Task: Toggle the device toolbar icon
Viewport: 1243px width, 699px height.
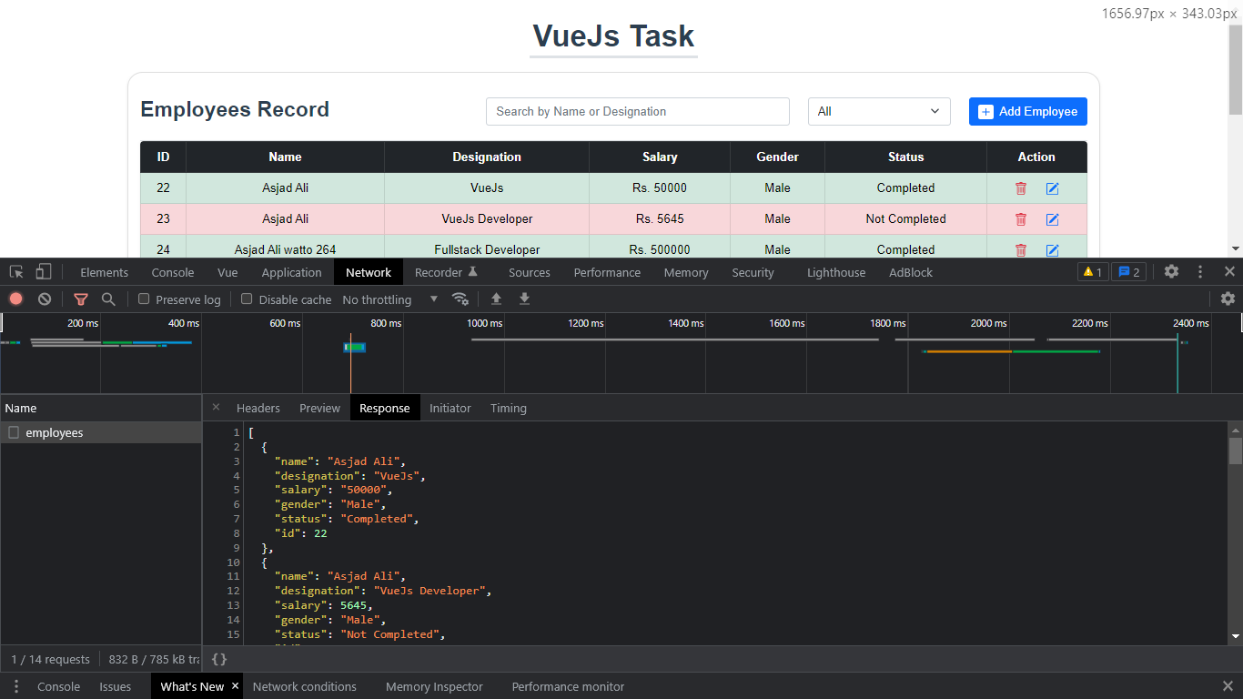Action: pyautogui.click(x=42, y=271)
